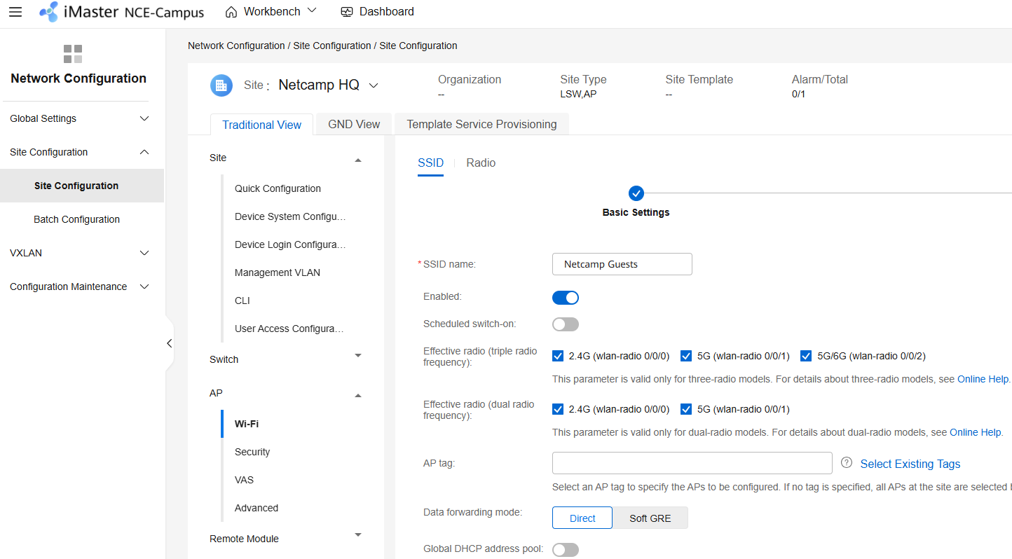Open the Netcamp HQ site dropdown

[x=374, y=85]
